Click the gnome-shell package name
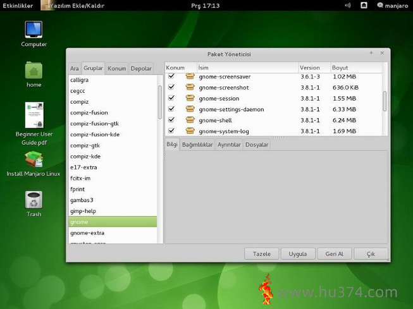Screen dimensions: 413x309 click(216, 120)
